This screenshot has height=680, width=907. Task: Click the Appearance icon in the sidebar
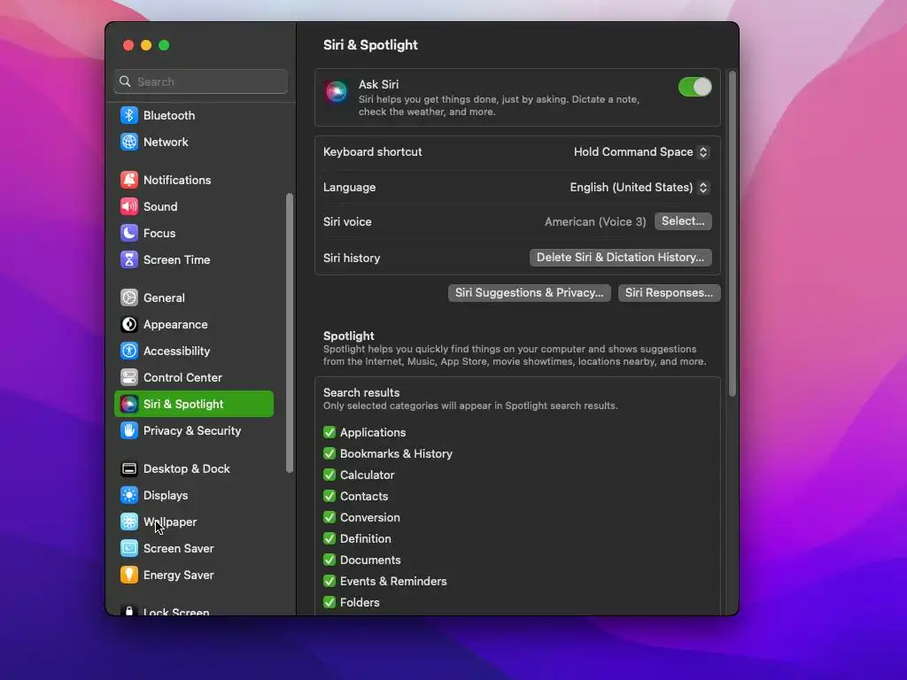(x=129, y=324)
